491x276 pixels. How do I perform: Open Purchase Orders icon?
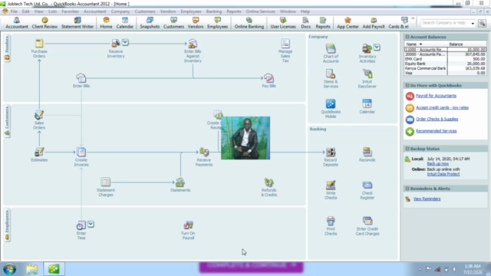point(39,44)
